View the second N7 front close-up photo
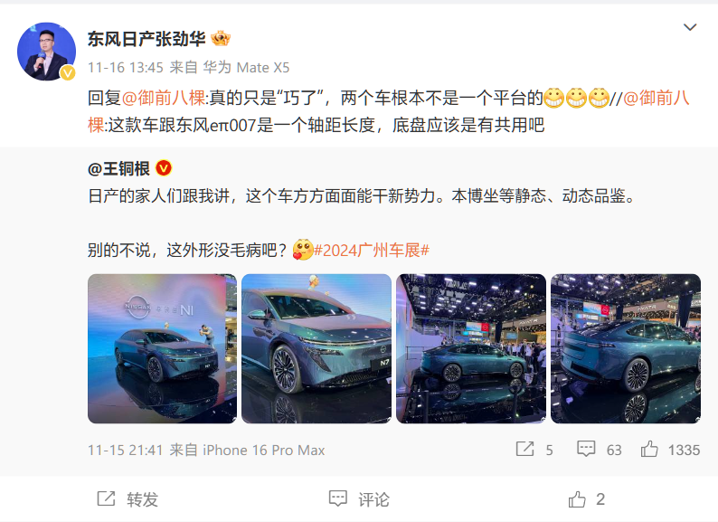Viewport: 718px width, 522px height. coord(316,348)
